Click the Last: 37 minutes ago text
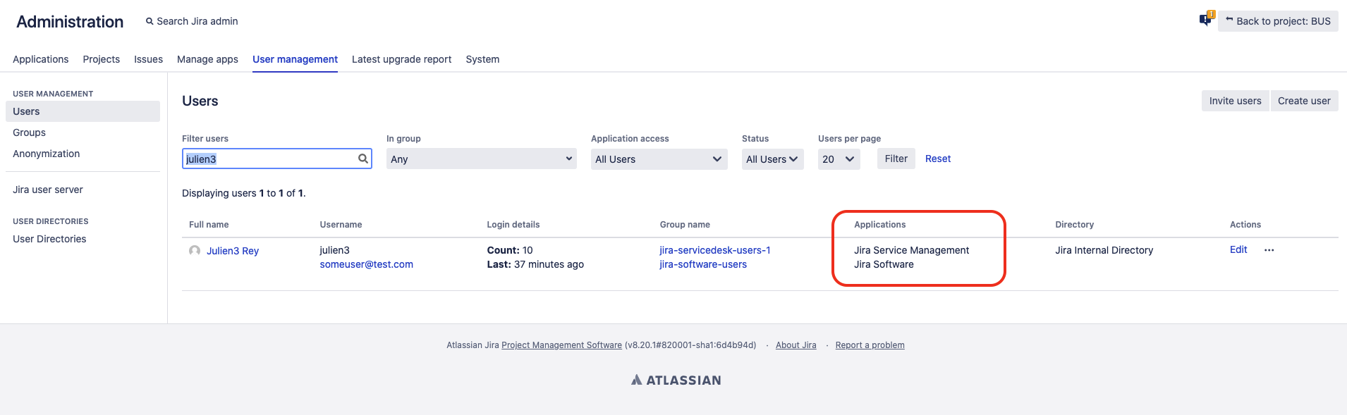The width and height of the screenshot is (1347, 415). coord(535,264)
